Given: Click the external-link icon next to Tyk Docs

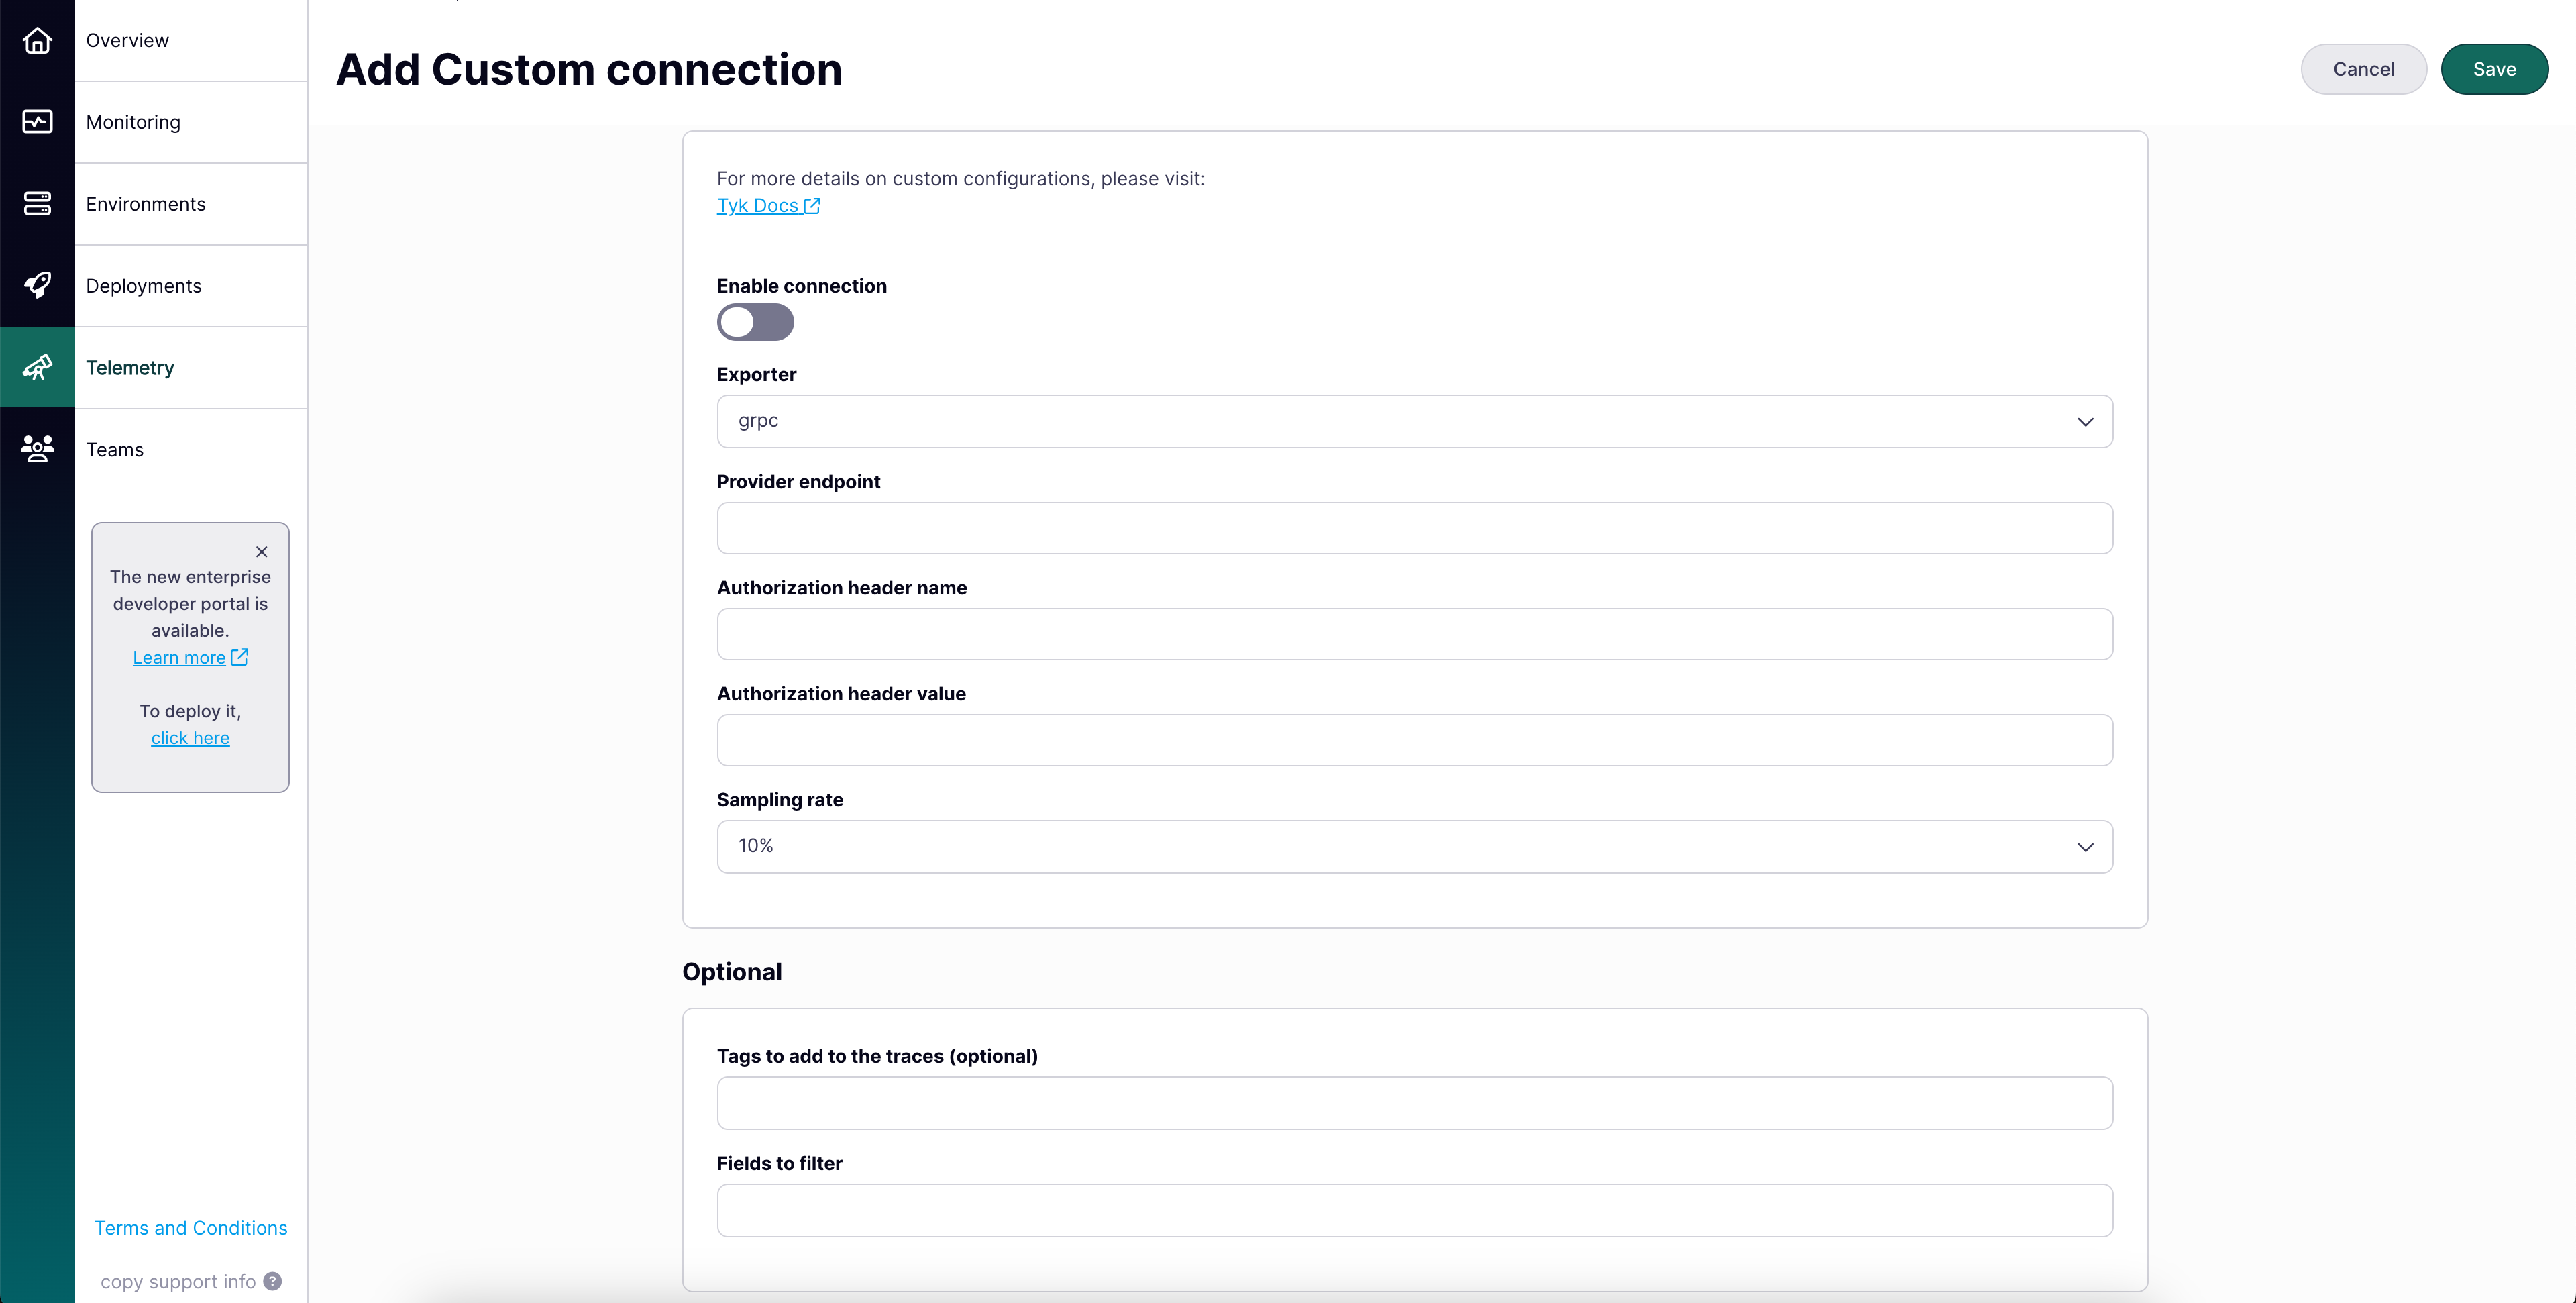Looking at the screenshot, I should 812,205.
